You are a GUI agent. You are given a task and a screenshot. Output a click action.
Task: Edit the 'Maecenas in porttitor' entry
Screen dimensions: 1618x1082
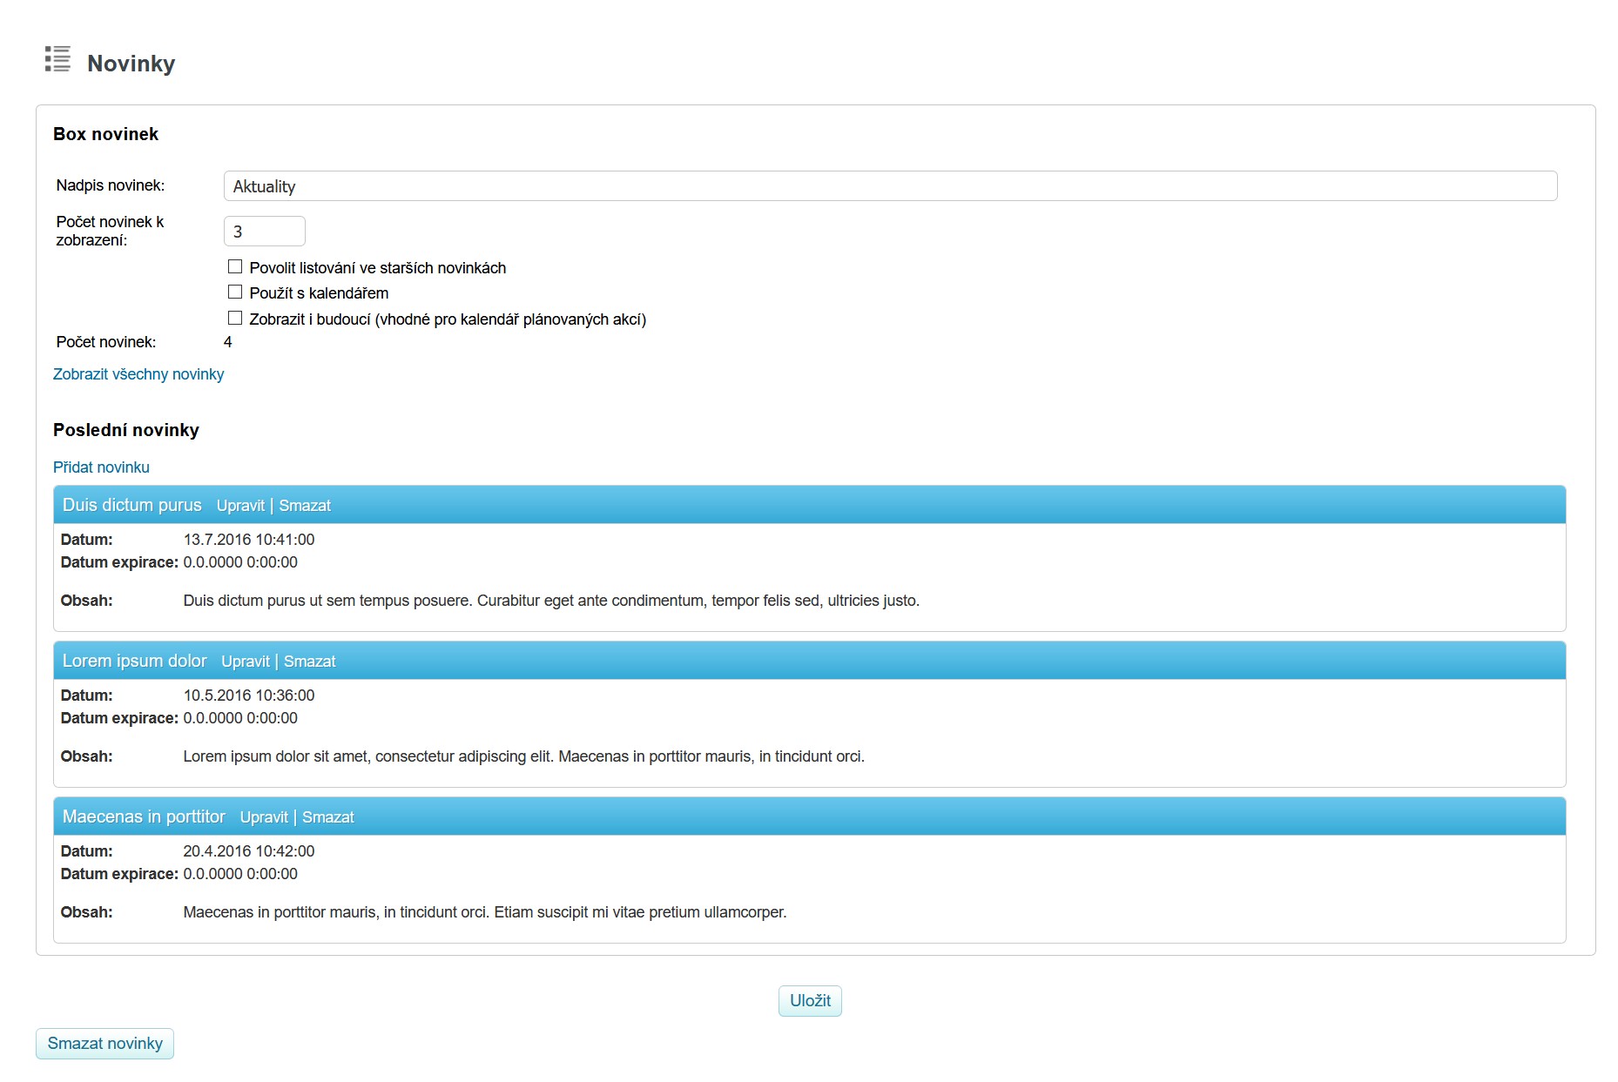click(x=263, y=817)
